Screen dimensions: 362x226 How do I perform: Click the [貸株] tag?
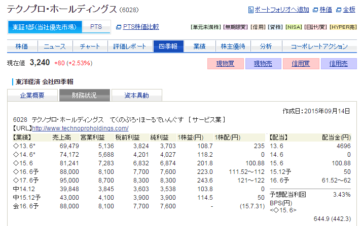coord(276,27)
